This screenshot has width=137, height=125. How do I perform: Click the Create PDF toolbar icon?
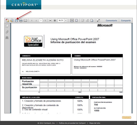click(7, 20)
